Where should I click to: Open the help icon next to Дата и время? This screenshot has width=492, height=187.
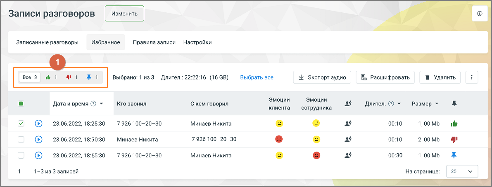(x=93, y=104)
